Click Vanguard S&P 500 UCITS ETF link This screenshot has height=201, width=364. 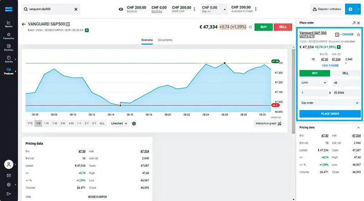coord(313,34)
